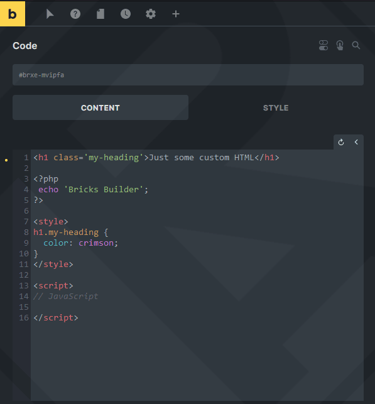375x404 pixels.
Task: Select the CONTENT tab
Action: click(x=101, y=107)
